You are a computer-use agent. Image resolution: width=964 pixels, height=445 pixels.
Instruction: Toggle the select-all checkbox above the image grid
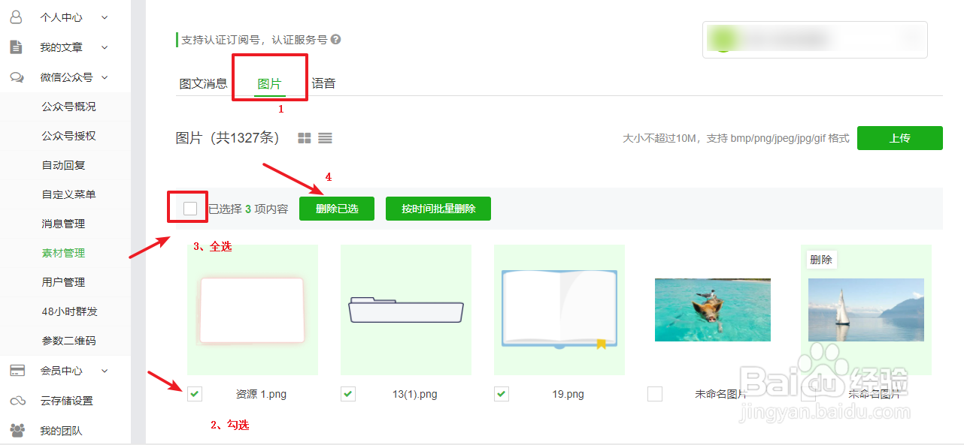(x=187, y=207)
